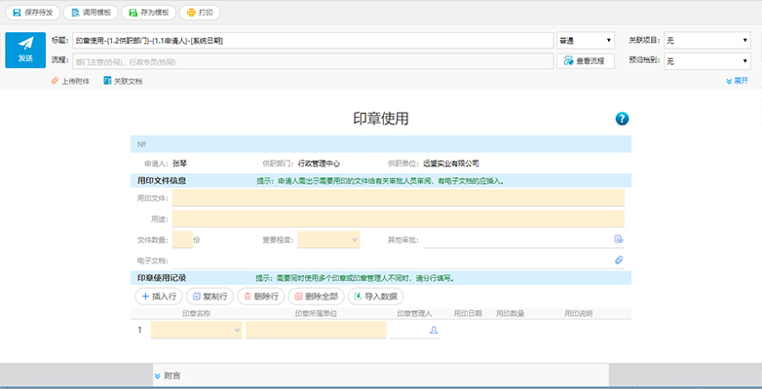Click the document icon beside 其他审批 field
This screenshot has height=389, width=762.
coord(618,239)
